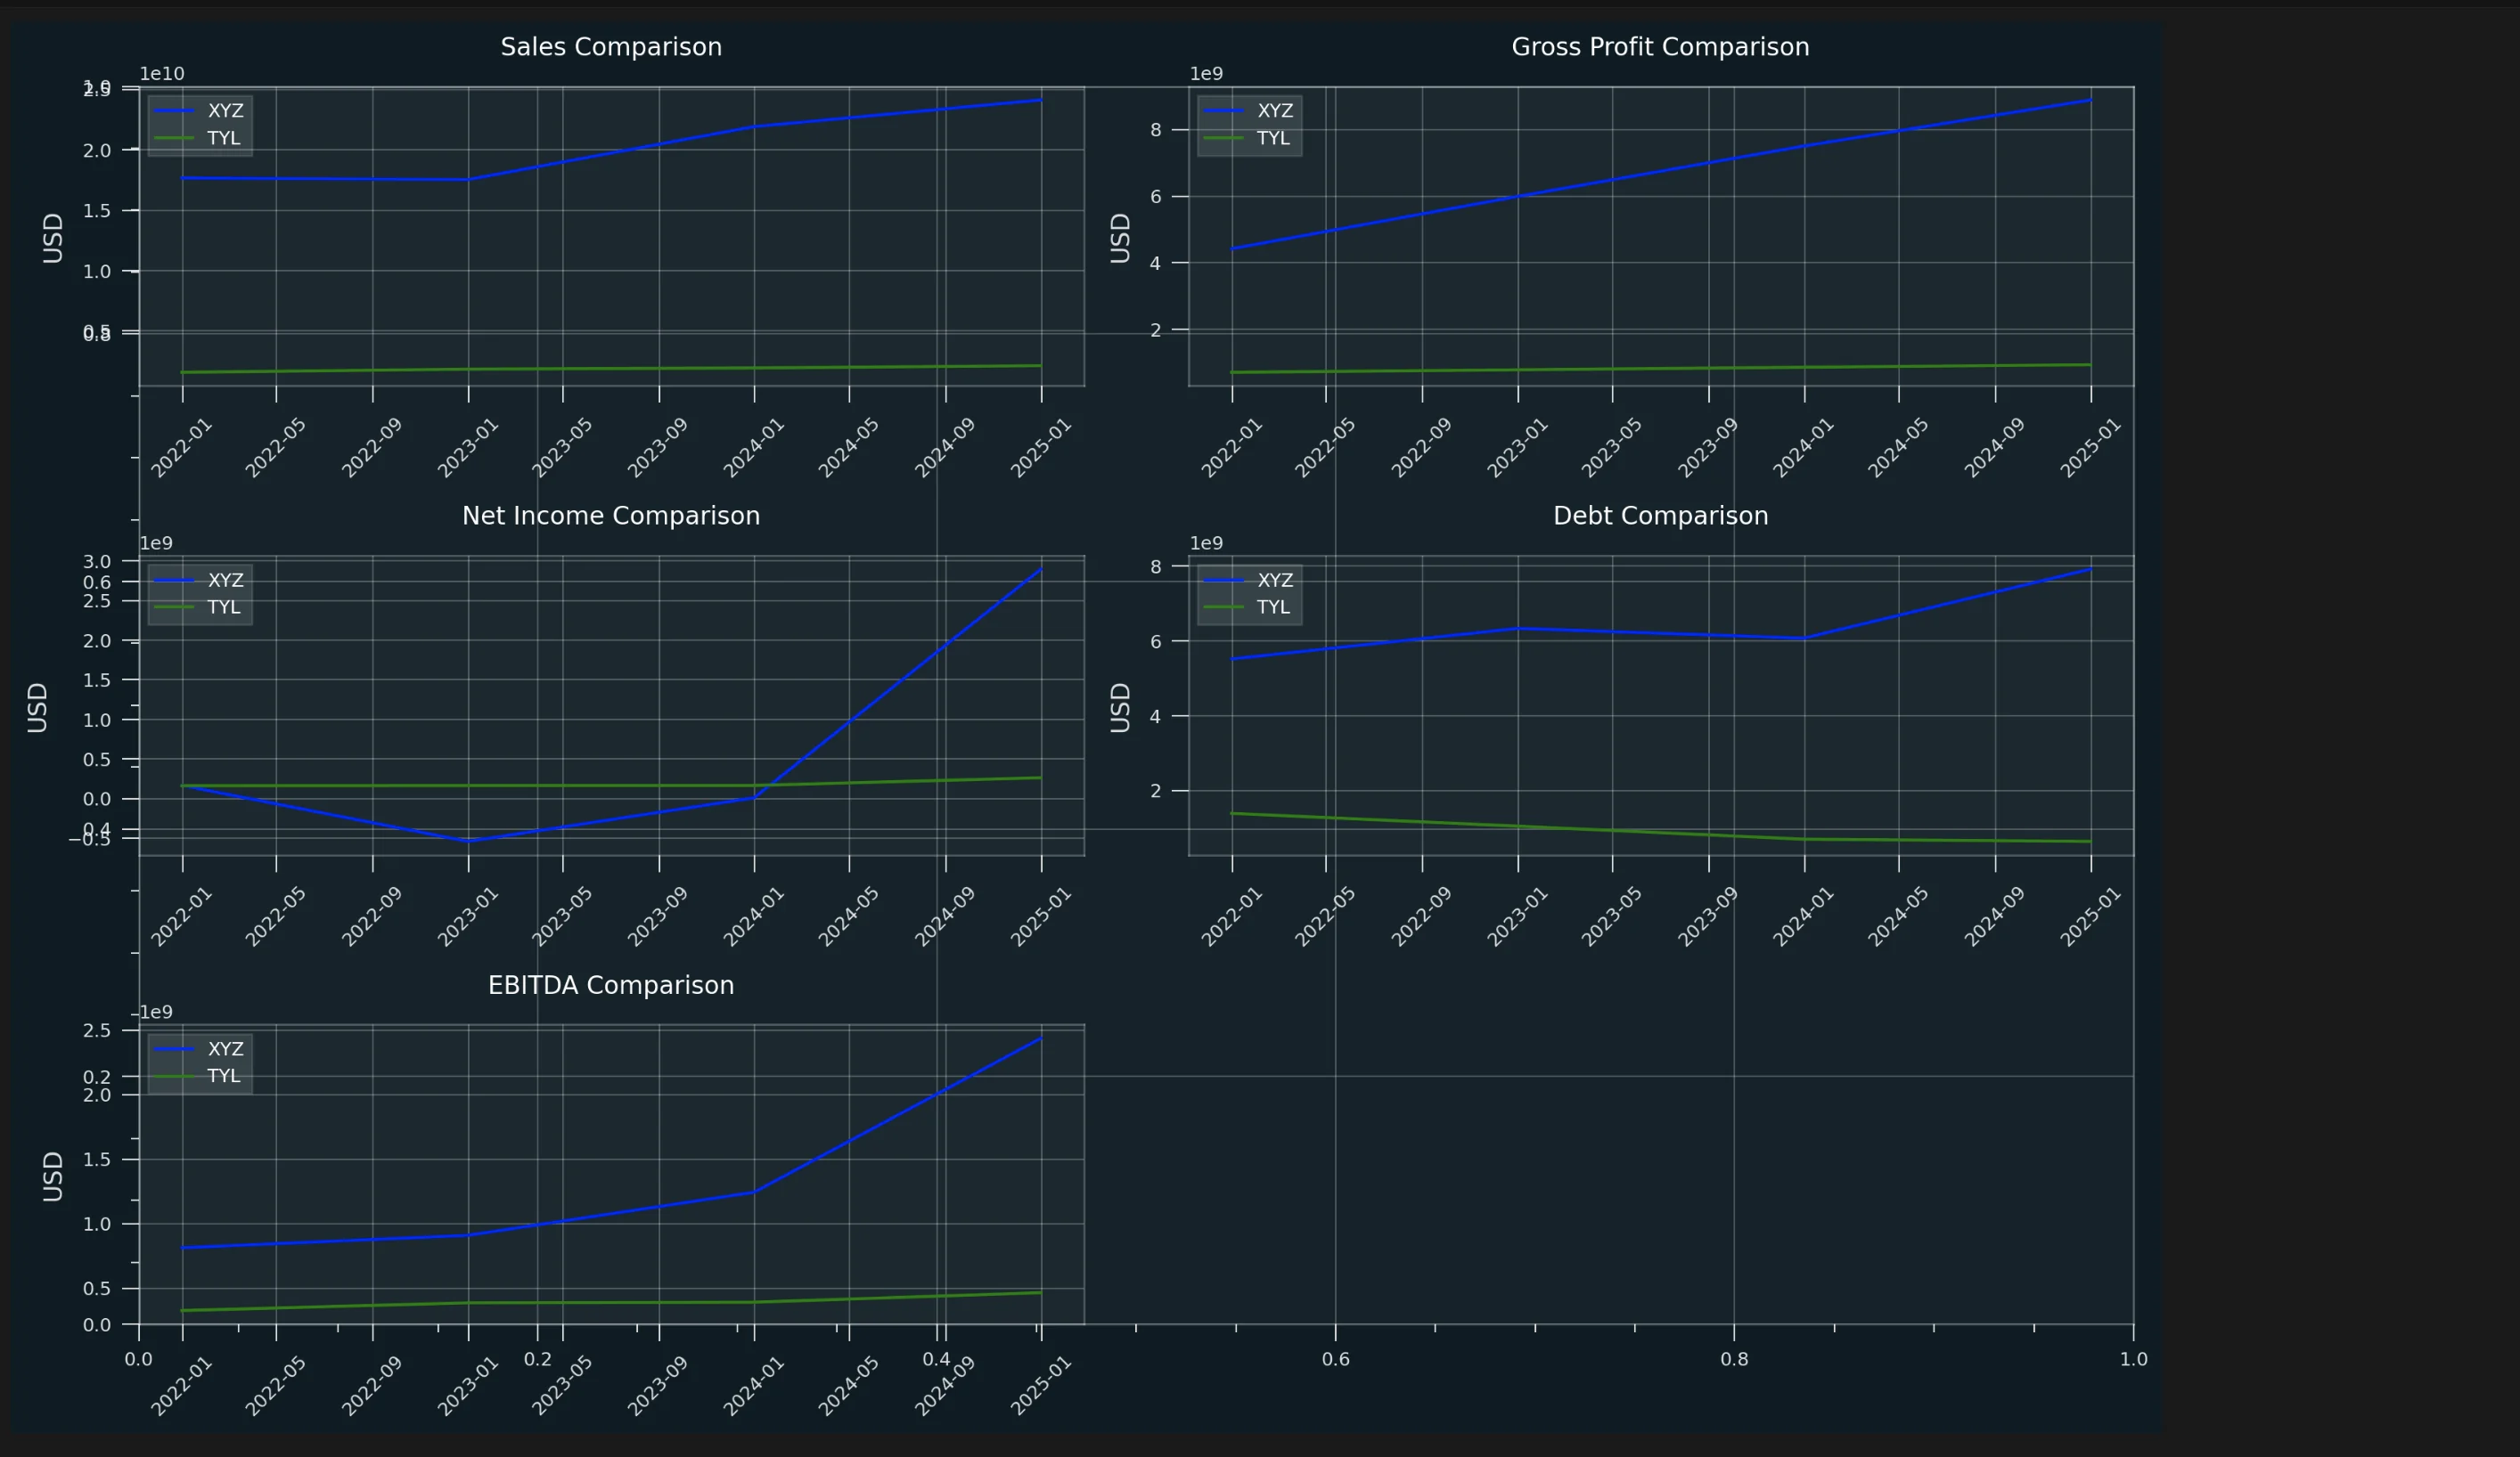This screenshot has width=2520, height=1457.
Task: Click USD axis label of Debt chart
Action: pos(1120,706)
